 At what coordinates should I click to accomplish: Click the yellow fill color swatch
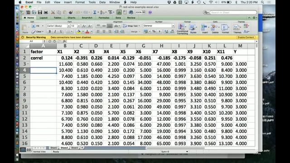pyautogui.click(x=78, y=32)
